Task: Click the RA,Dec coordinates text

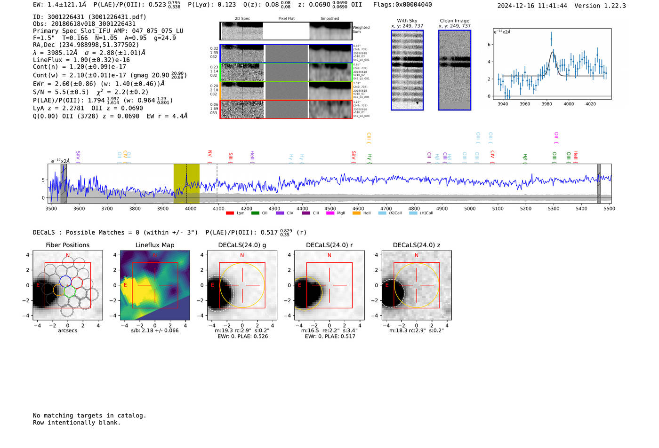Action: click(x=86, y=45)
